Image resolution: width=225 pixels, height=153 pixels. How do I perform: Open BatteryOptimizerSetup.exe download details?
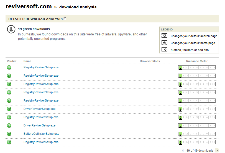(x=41, y=134)
